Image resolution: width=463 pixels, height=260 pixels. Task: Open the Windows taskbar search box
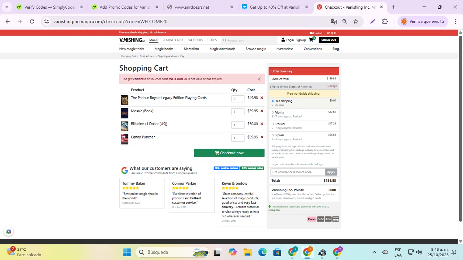[172, 252]
